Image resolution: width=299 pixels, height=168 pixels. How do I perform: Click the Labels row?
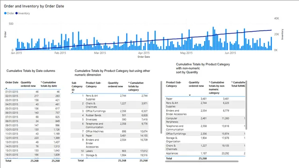[x=109, y=151]
